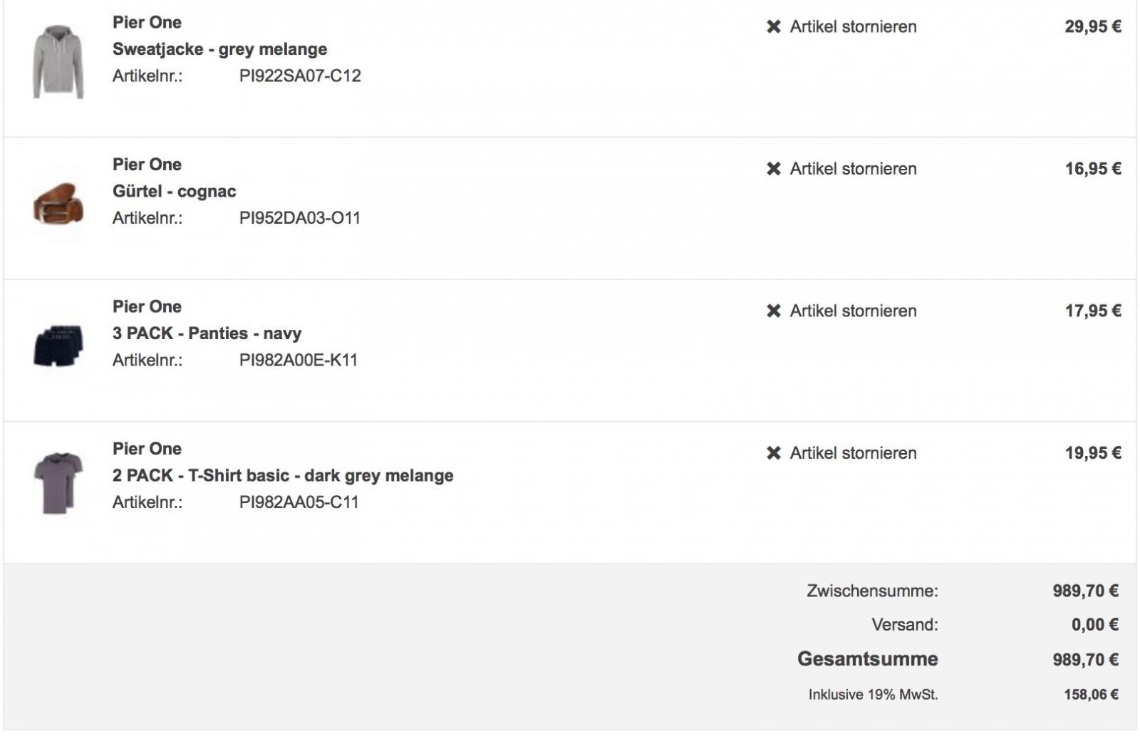Open 'Sweatjacke - grey melange' product title
This screenshot has height=736, width=1140.
point(219,49)
